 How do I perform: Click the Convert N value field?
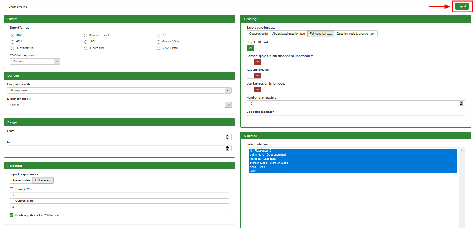click(119, 207)
